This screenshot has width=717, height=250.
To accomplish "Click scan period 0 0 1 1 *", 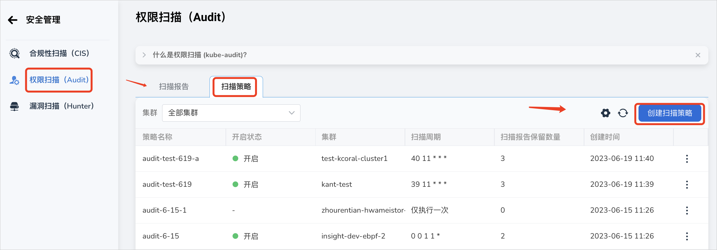I will pos(425,236).
